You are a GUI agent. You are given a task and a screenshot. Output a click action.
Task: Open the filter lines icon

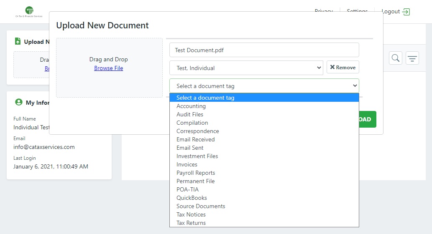[x=412, y=58]
